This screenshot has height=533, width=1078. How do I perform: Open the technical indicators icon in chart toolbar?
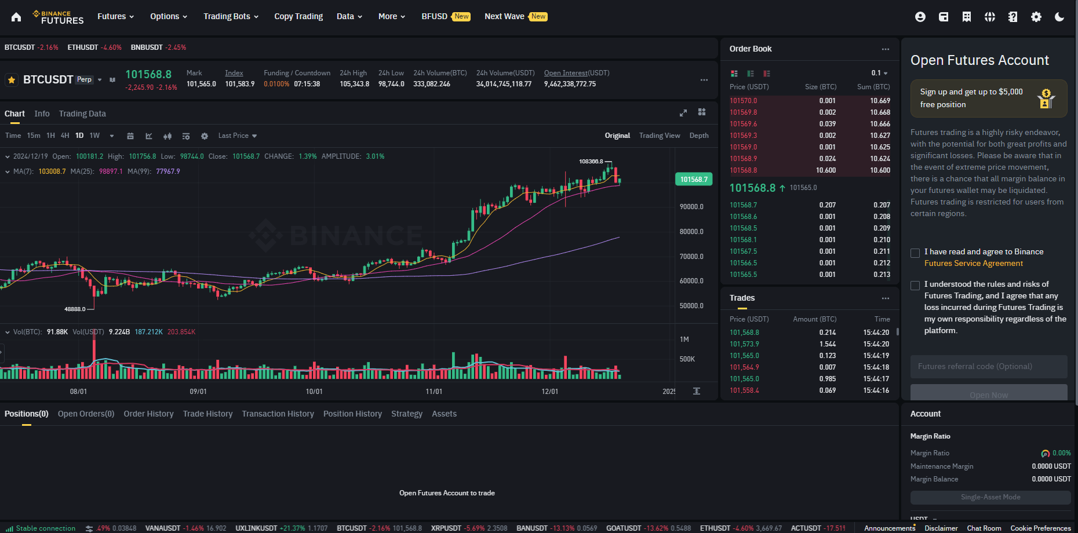point(149,136)
